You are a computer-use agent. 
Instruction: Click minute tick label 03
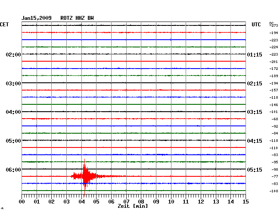point(66,202)
